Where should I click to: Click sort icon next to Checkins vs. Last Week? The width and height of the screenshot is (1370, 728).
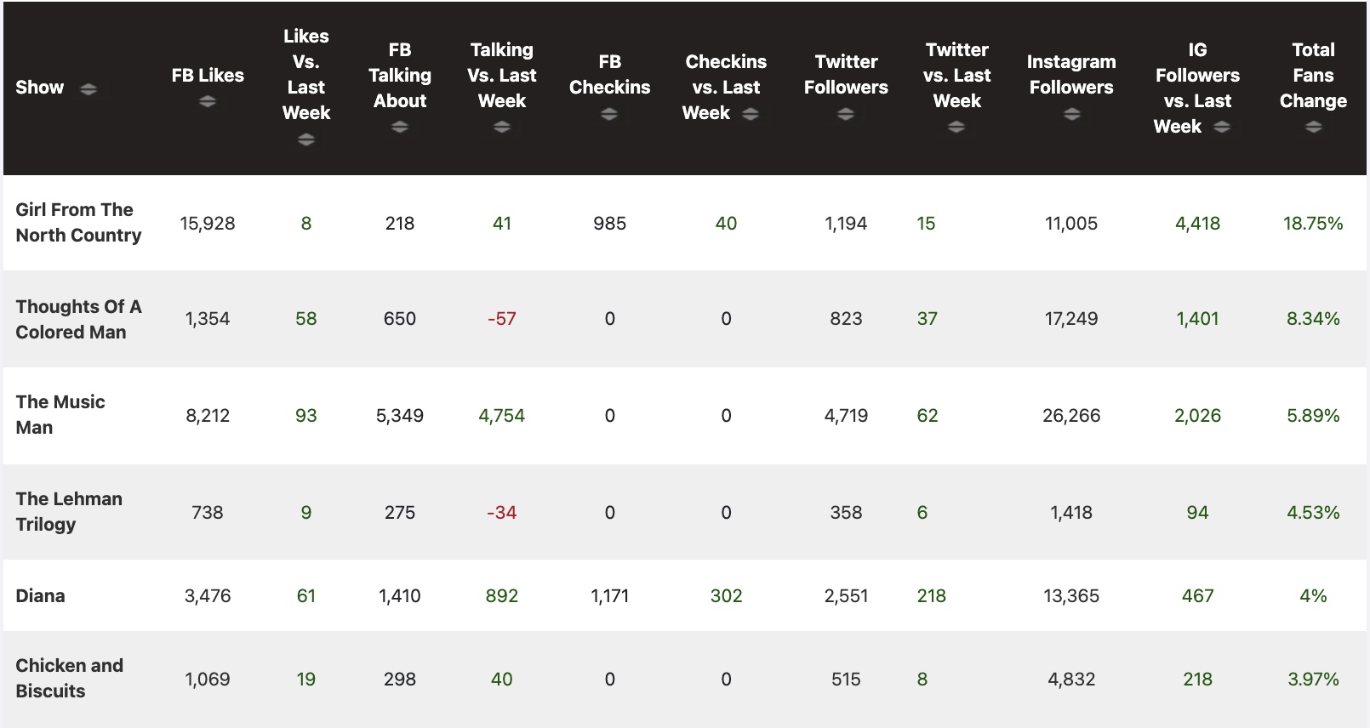pos(751,114)
